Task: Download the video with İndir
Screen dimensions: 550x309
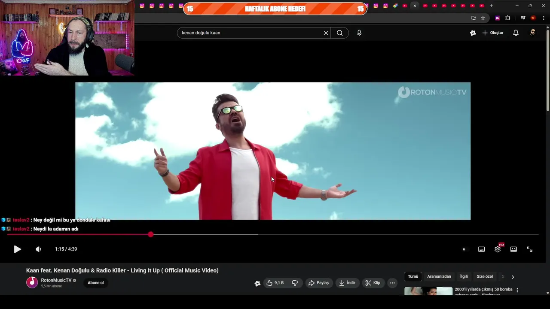Action: tap(347, 283)
